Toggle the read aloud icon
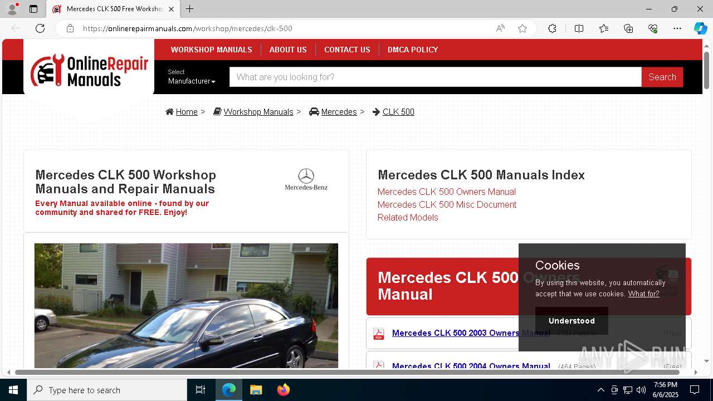This screenshot has height=401, width=713. pyautogui.click(x=500, y=28)
